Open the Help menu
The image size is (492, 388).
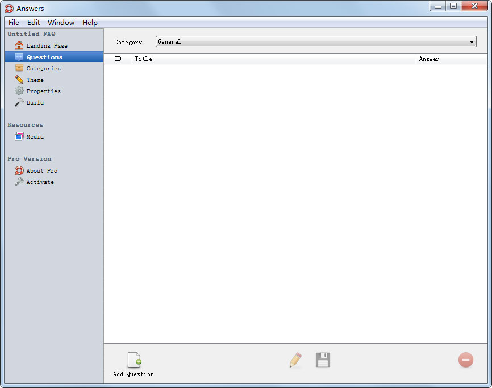click(x=90, y=23)
